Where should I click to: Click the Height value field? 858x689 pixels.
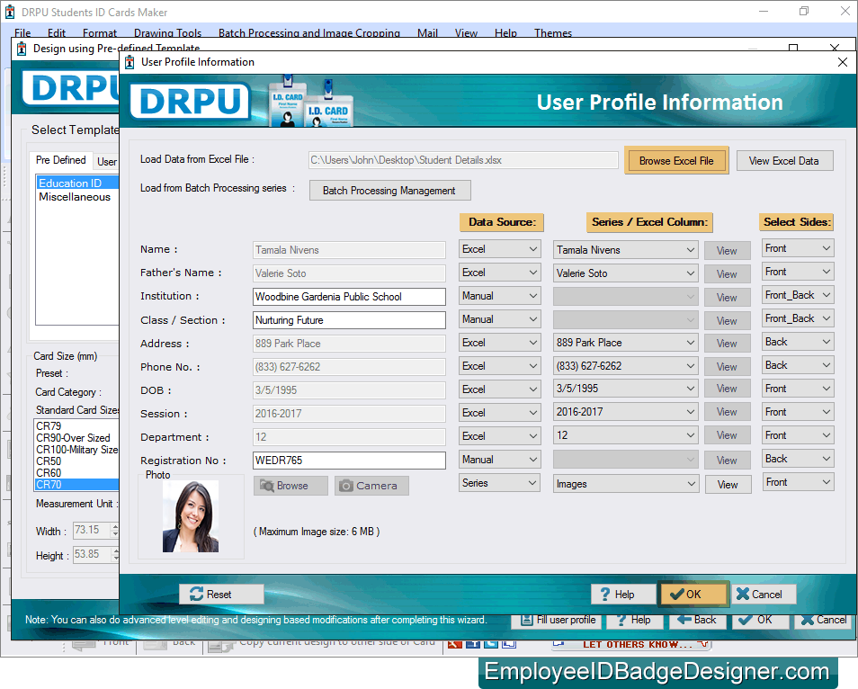(92, 554)
